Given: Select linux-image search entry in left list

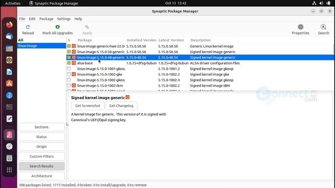Looking at the screenshot, I should [41, 45].
